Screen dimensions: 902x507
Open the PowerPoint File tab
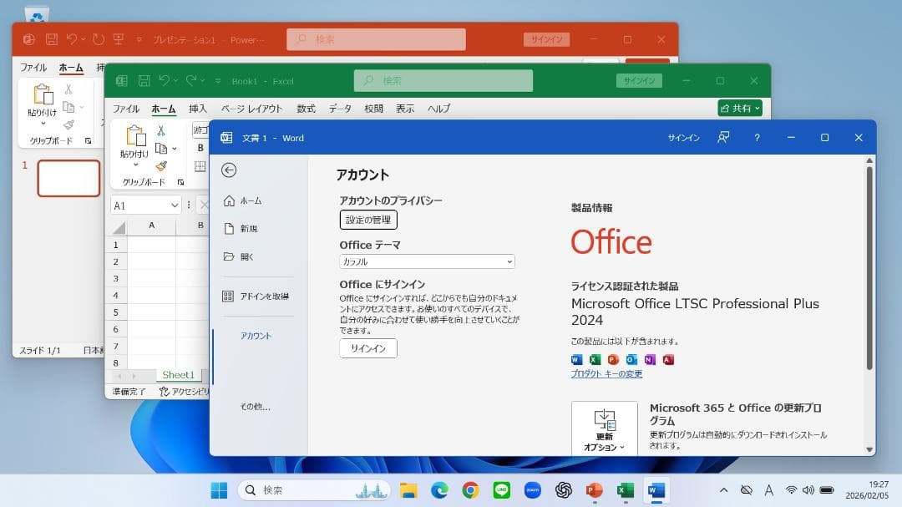[x=33, y=68]
